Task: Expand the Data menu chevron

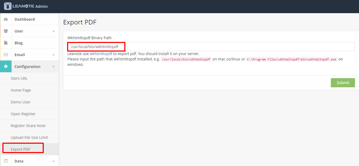Action: coord(53,161)
